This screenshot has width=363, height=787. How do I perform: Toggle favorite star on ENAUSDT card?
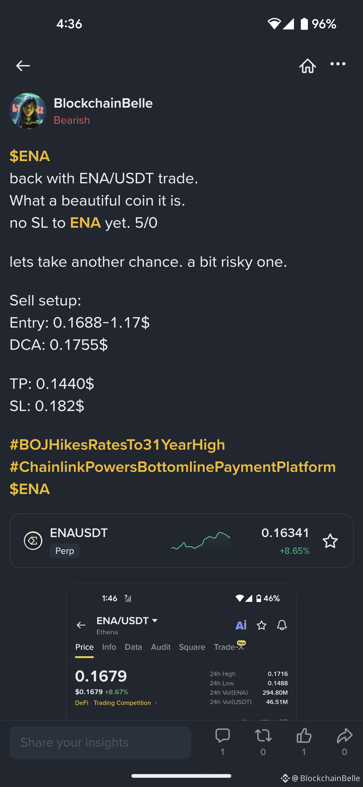point(330,541)
